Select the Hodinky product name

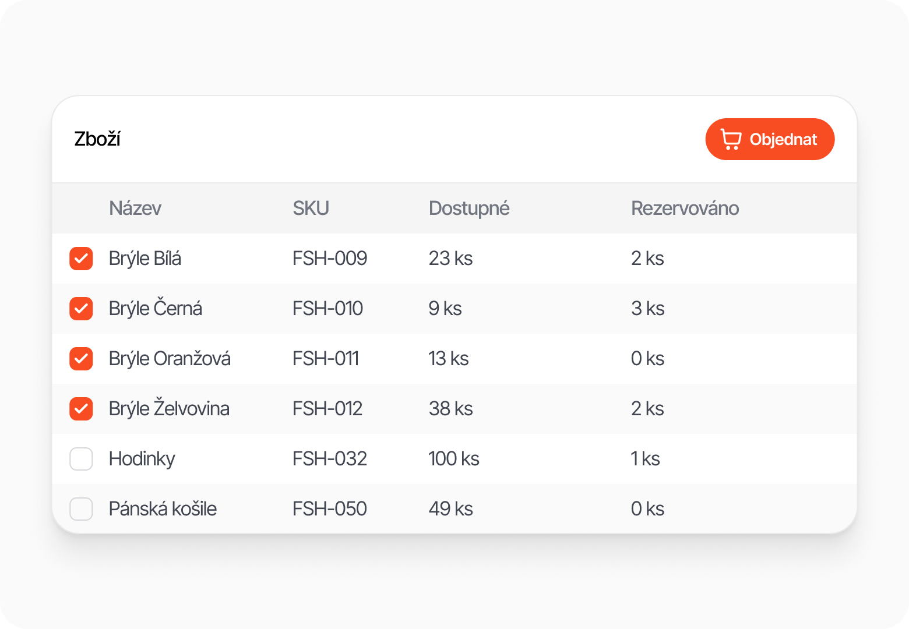click(142, 459)
